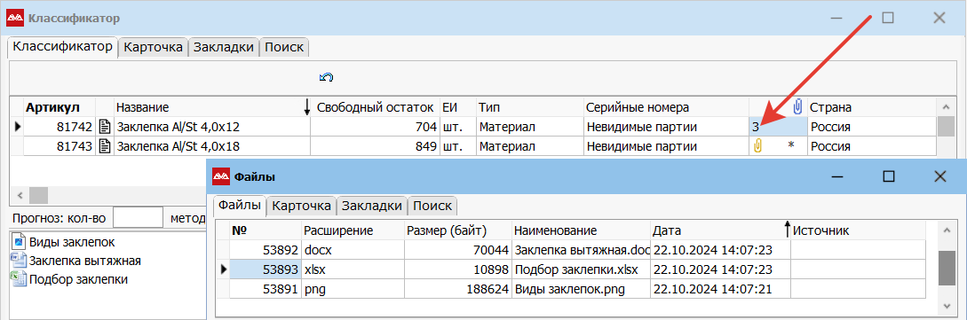This screenshot has width=967, height=320.
Task: Switch to Закладки tab in Классификатор
Action: tap(223, 47)
